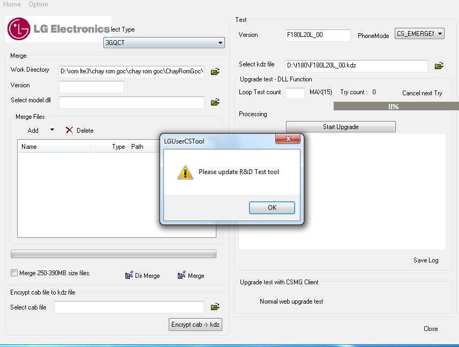Click the Merge icon
This screenshot has width=459, height=347.
[182, 275]
